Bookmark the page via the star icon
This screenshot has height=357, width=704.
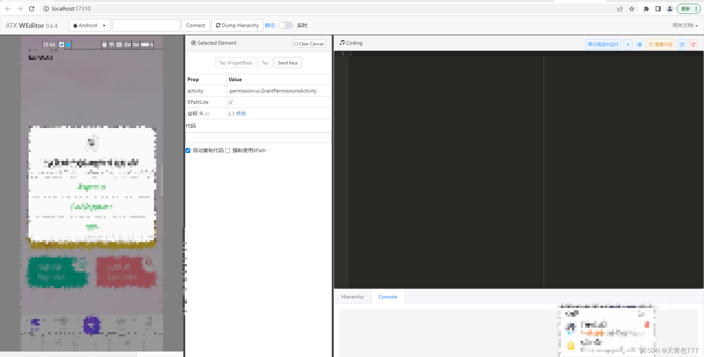632,8
